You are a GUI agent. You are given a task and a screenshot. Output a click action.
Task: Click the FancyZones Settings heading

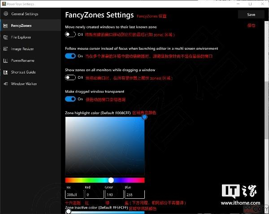[100, 15]
